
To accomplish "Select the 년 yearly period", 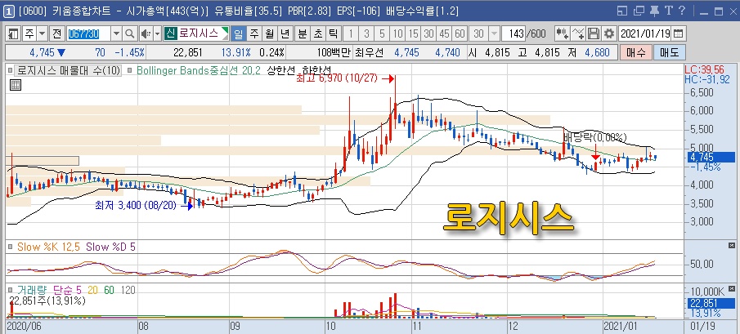I will point(285,33).
